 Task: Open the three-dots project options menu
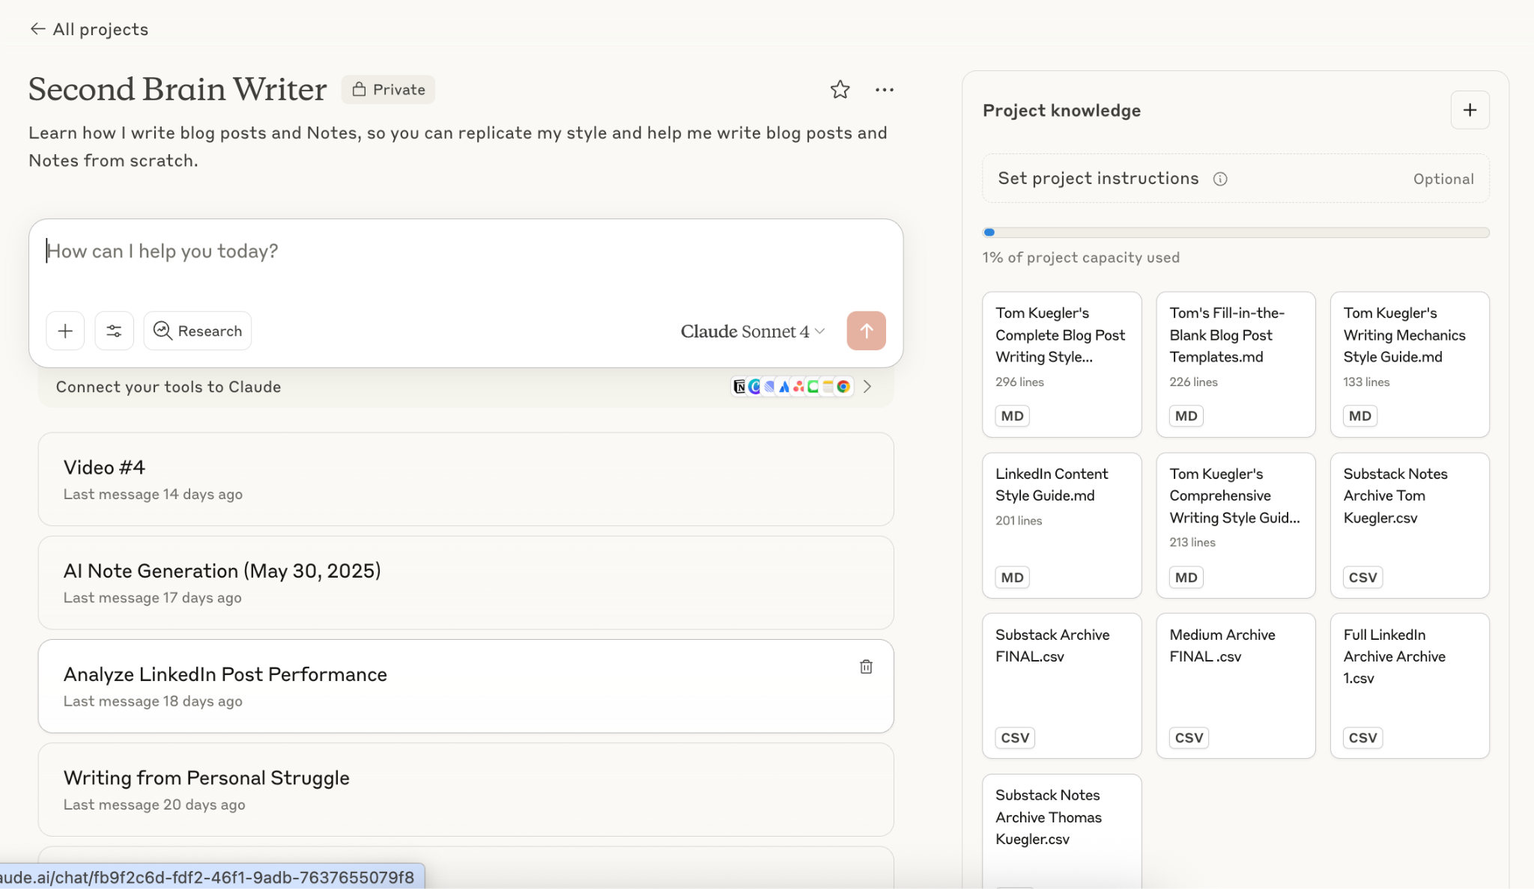[884, 90]
